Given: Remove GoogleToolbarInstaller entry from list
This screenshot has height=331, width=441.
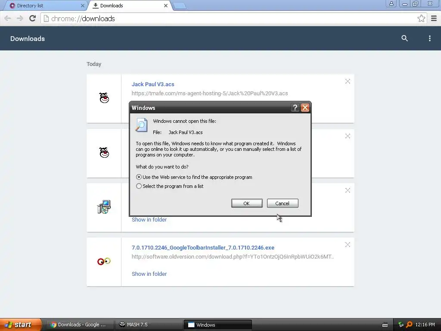Looking at the screenshot, I should tap(348, 245).
